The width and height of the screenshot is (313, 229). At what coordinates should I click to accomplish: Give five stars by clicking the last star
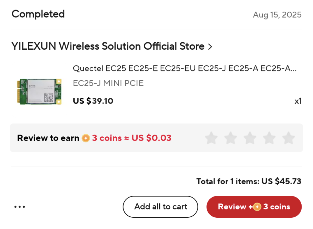coord(288,138)
